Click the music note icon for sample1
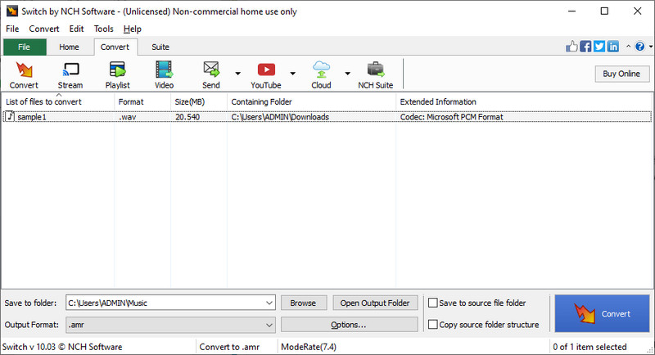This screenshot has height=355, width=655. click(10, 116)
